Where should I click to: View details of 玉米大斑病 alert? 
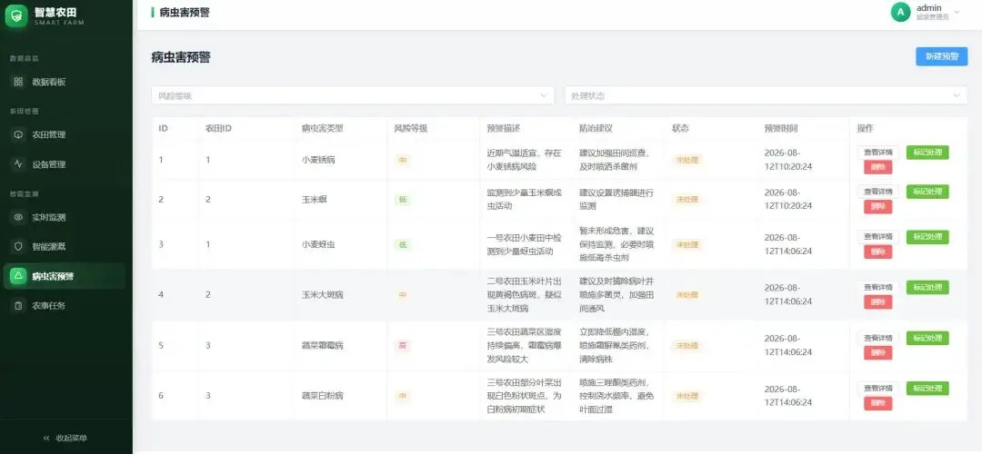[x=878, y=287]
